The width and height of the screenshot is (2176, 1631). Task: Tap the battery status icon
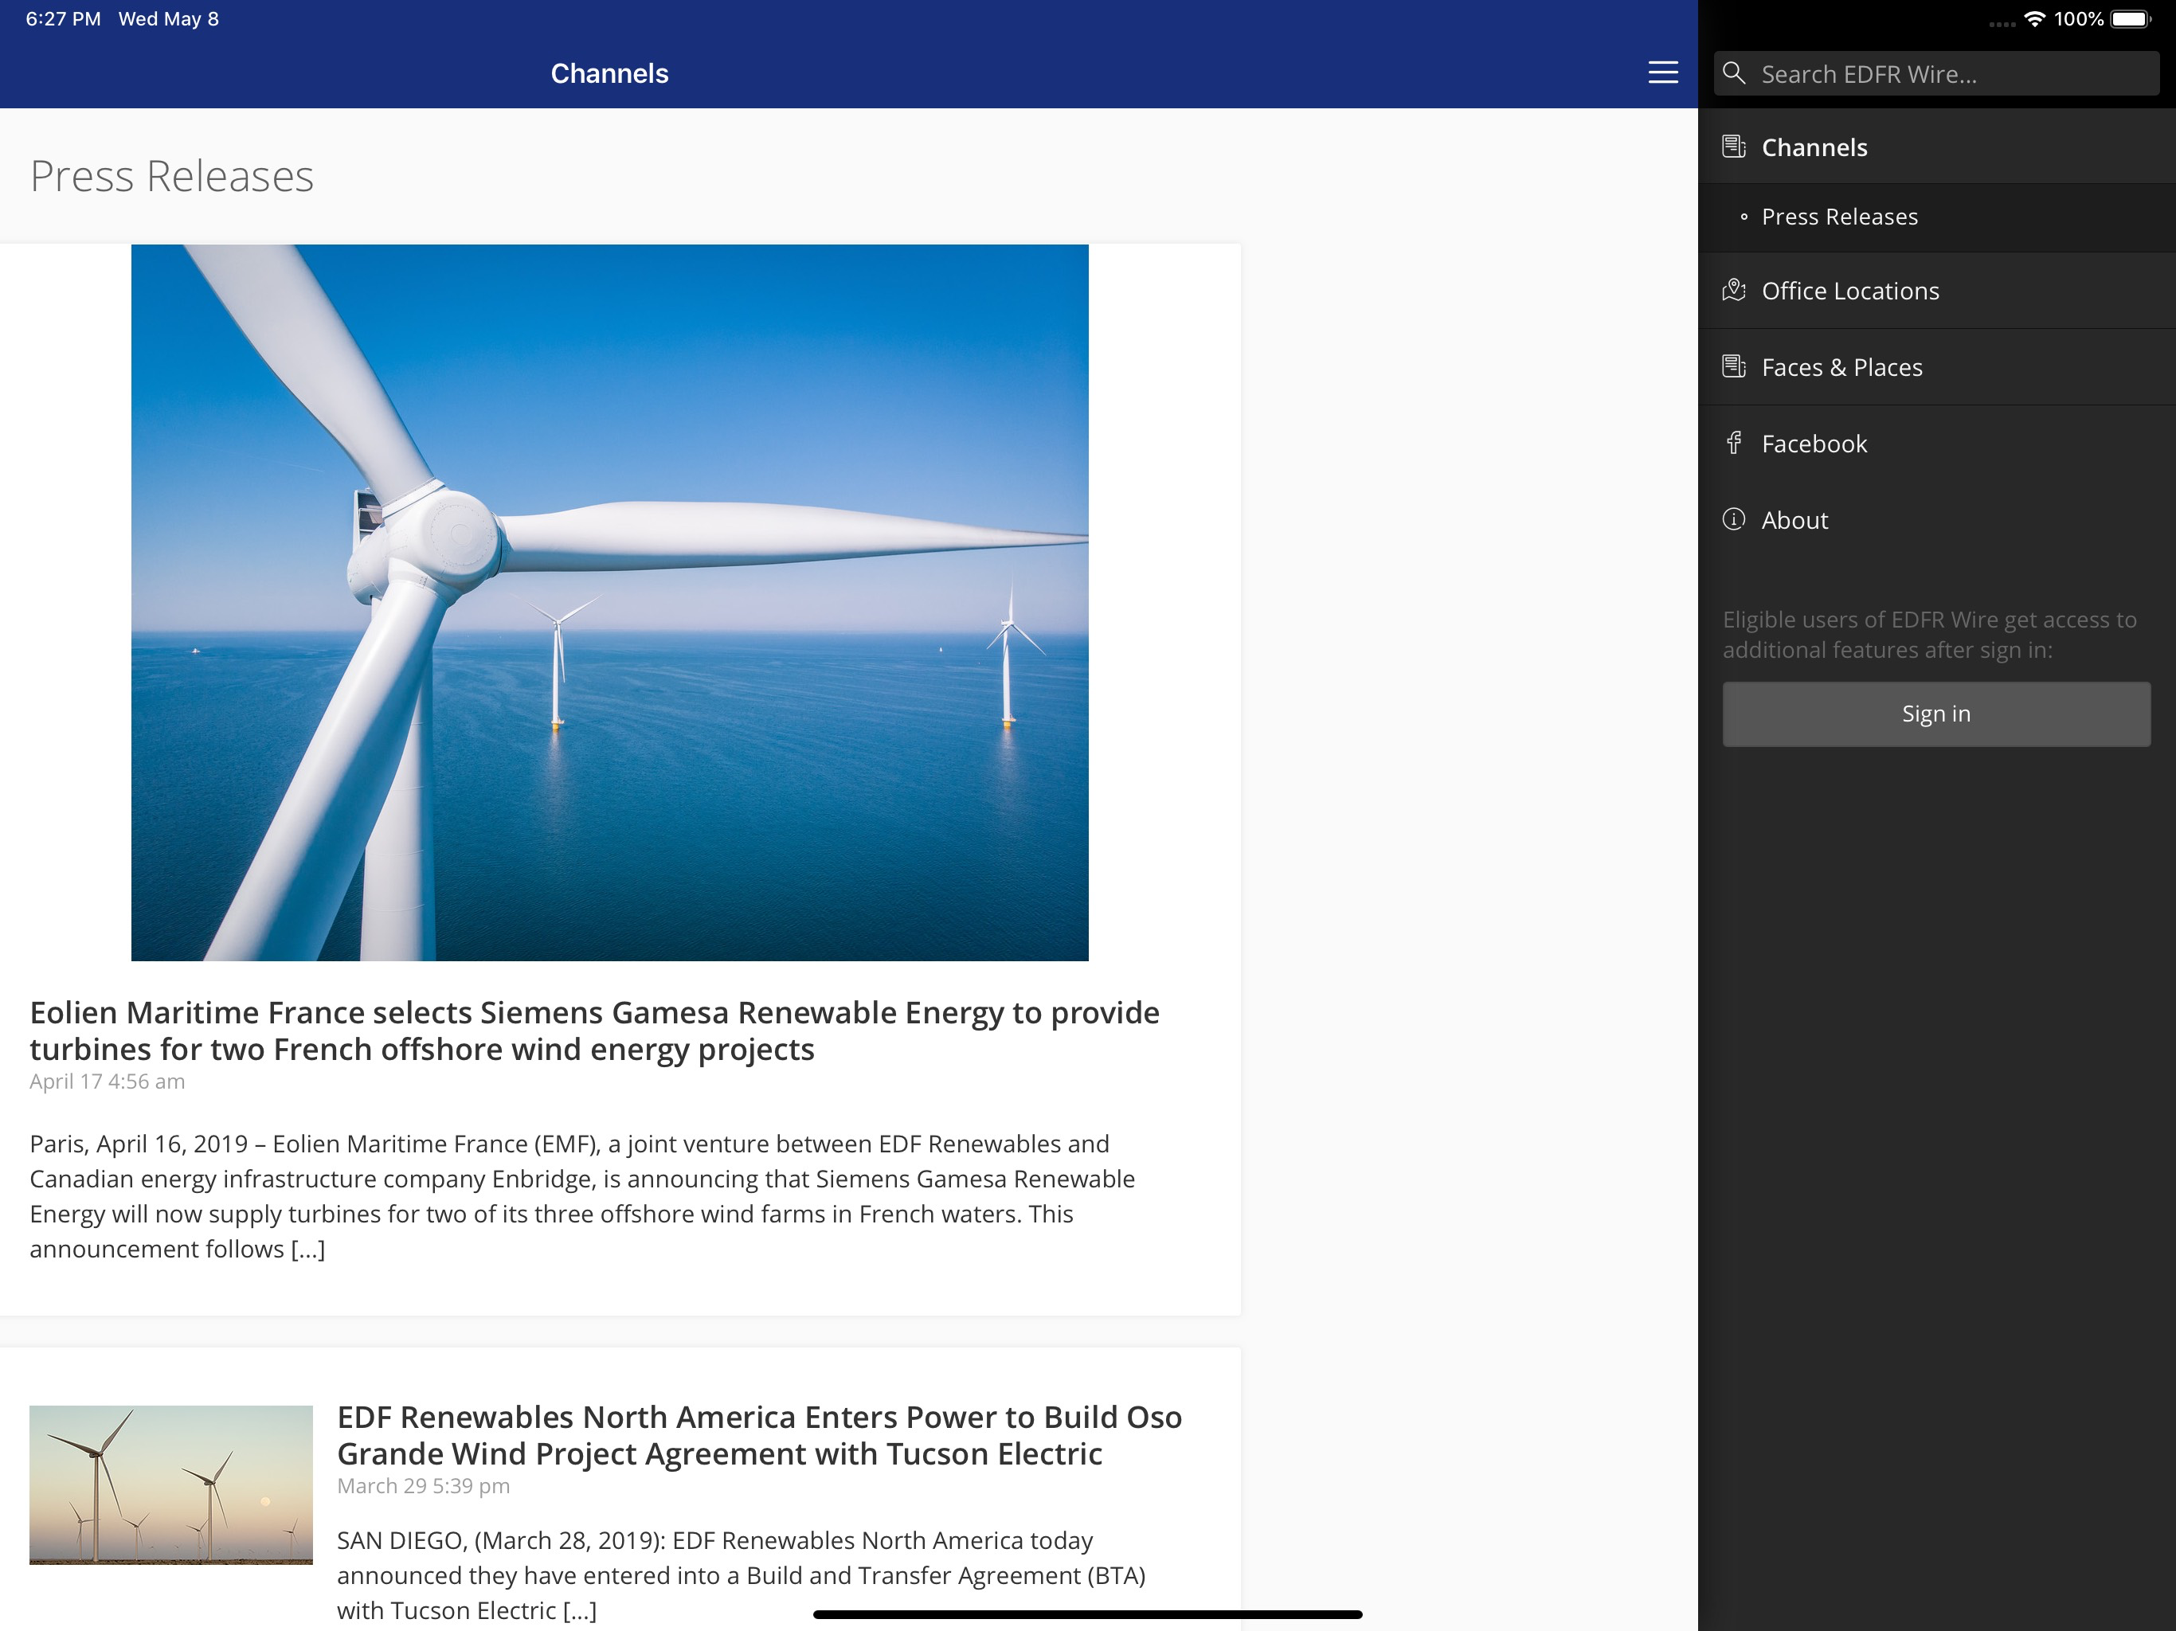(2131, 18)
